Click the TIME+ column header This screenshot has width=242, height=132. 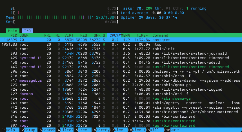(x=142, y=35)
